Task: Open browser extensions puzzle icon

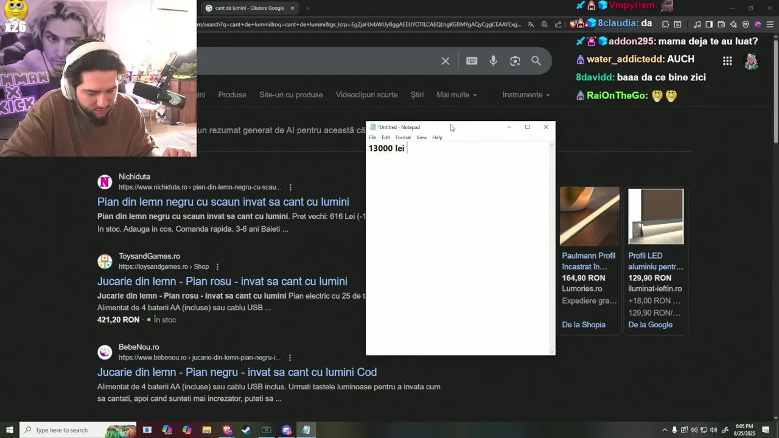Action: point(665,24)
